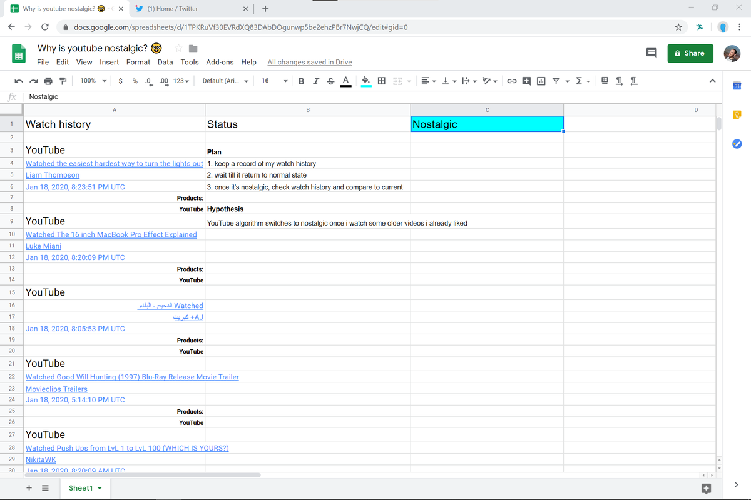Open vertical align dropdown
Image resolution: width=751 pixels, height=500 pixels.
pyautogui.click(x=448, y=81)
